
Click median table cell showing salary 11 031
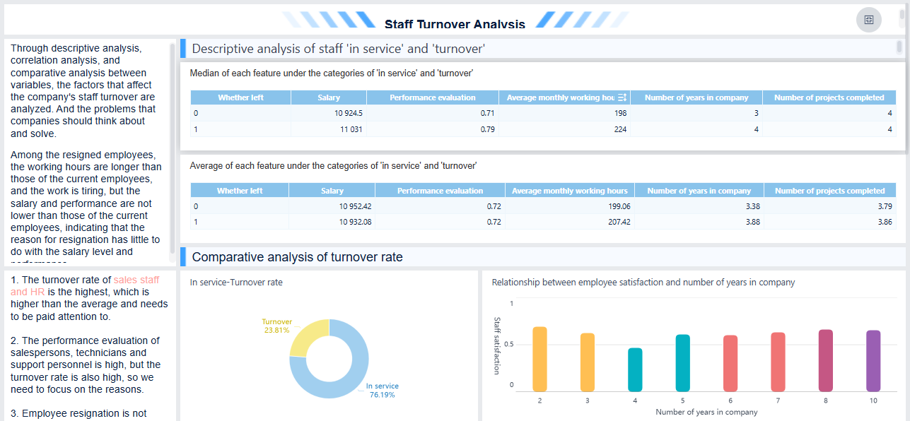tap(329, 129)
